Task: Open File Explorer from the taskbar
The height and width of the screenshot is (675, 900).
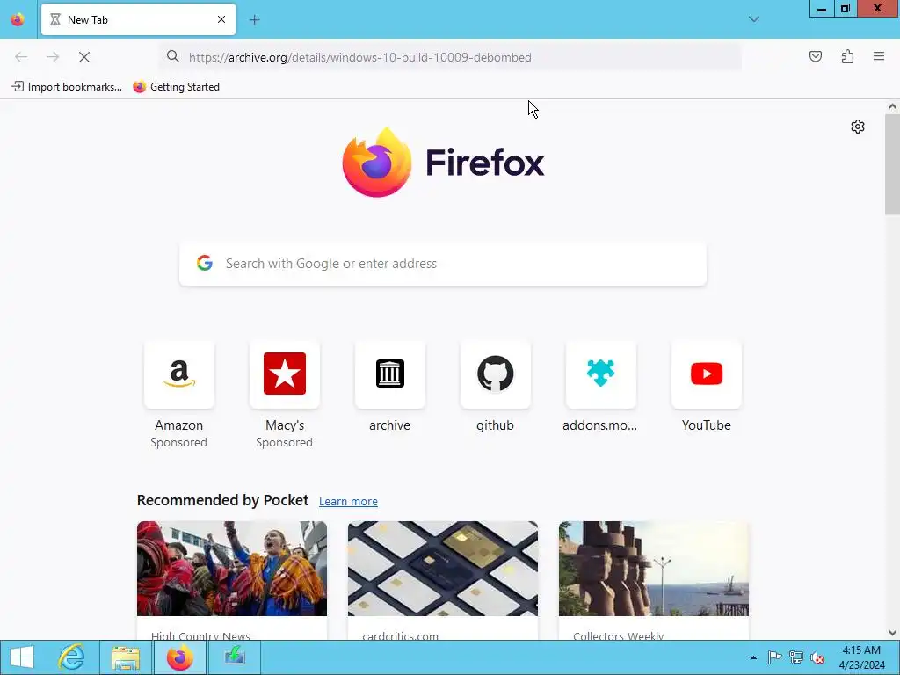Action: point(127,657)
